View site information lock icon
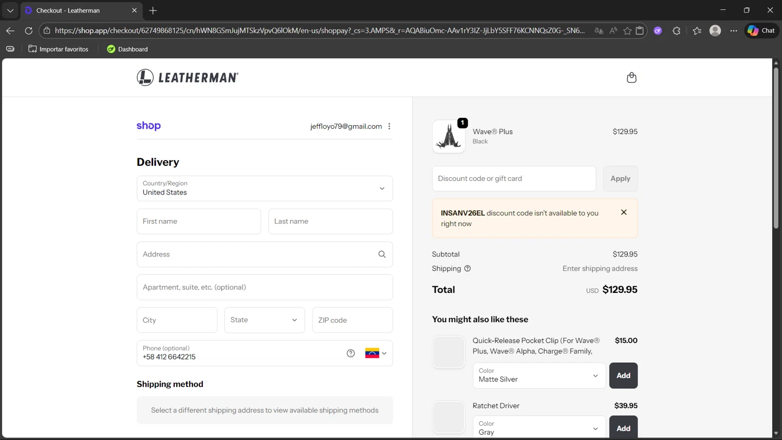The height and width of the screenshot is (440, 782). (x=47, y=31)
